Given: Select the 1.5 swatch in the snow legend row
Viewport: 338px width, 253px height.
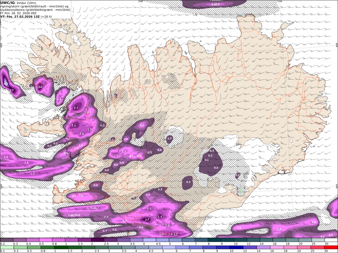Looking at the screenshot, I should click(84, 240).
